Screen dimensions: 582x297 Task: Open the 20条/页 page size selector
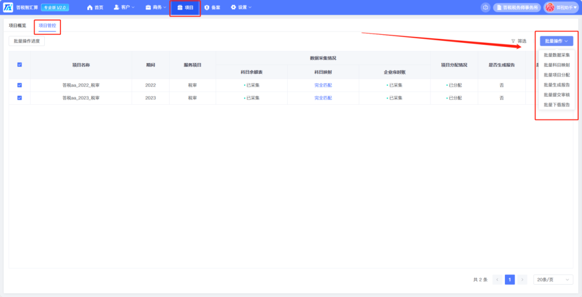(553, 280)
